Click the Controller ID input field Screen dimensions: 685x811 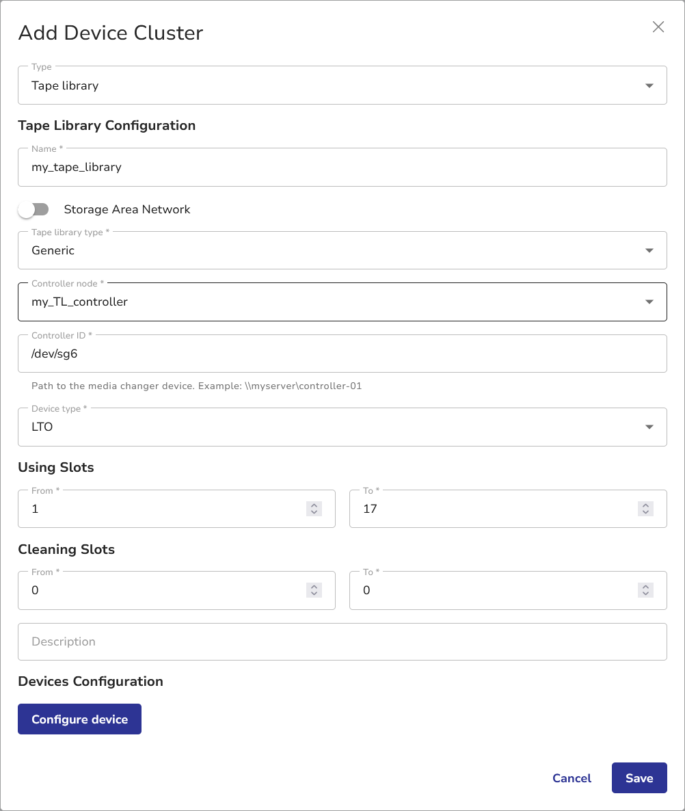[342, 354]
